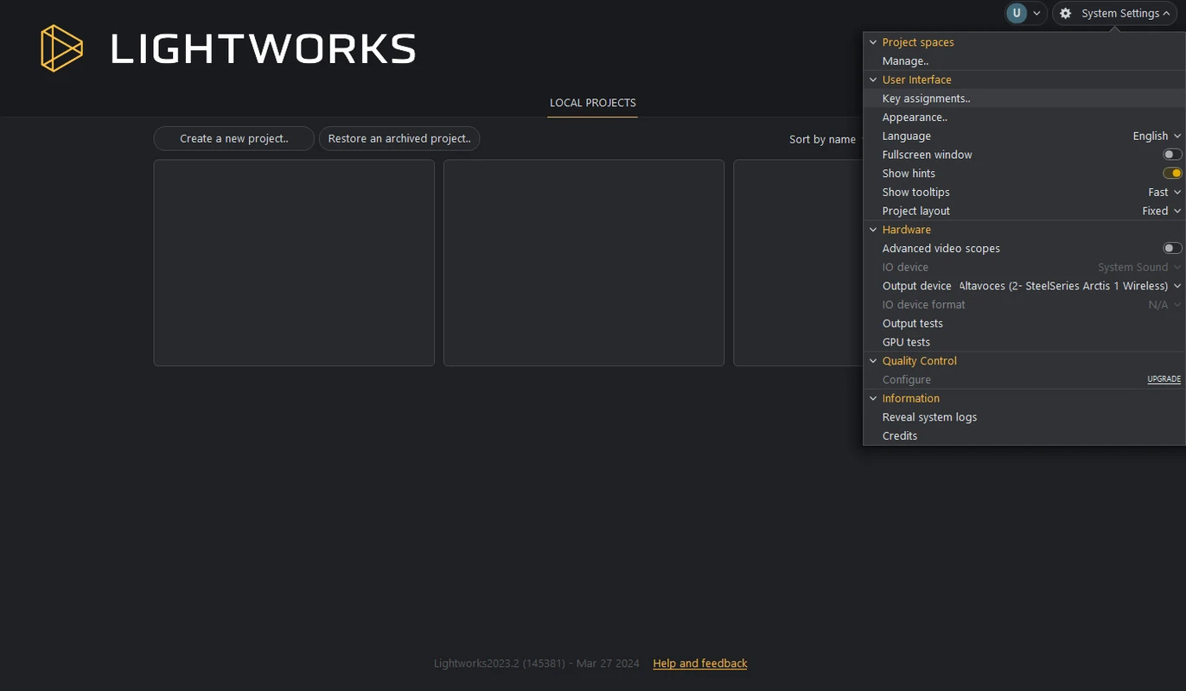This screenshot has height=691, width=1186.
Task: Switch to LOCAL PROJECTS tab
Action: tap(593, 103)
